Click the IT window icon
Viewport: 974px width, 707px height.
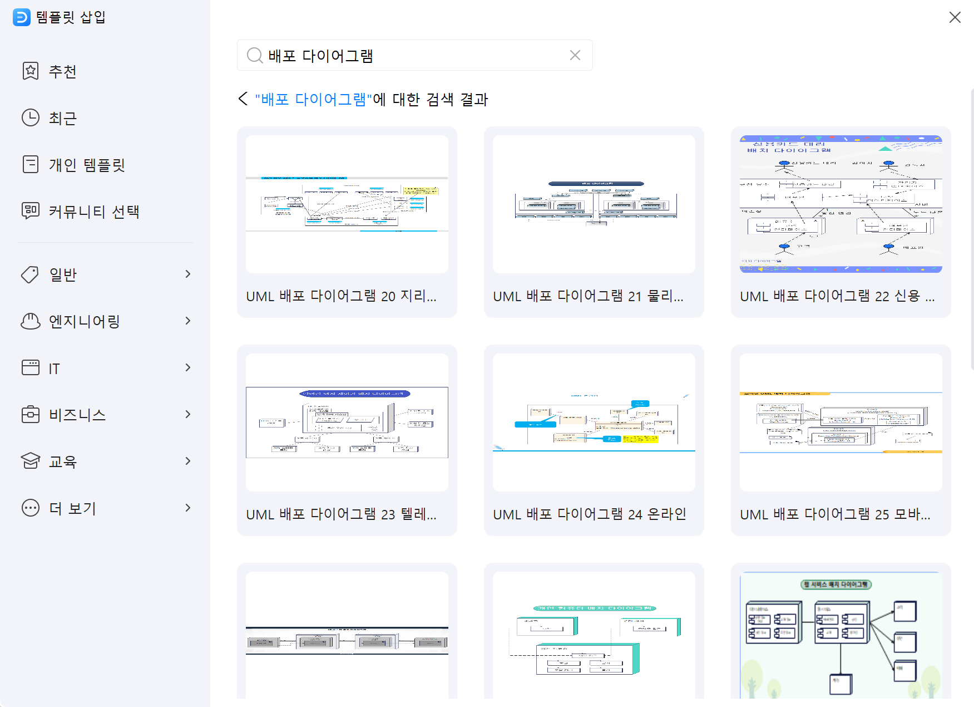point(31,368)
